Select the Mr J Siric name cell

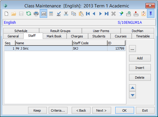(x=44, y=48)
